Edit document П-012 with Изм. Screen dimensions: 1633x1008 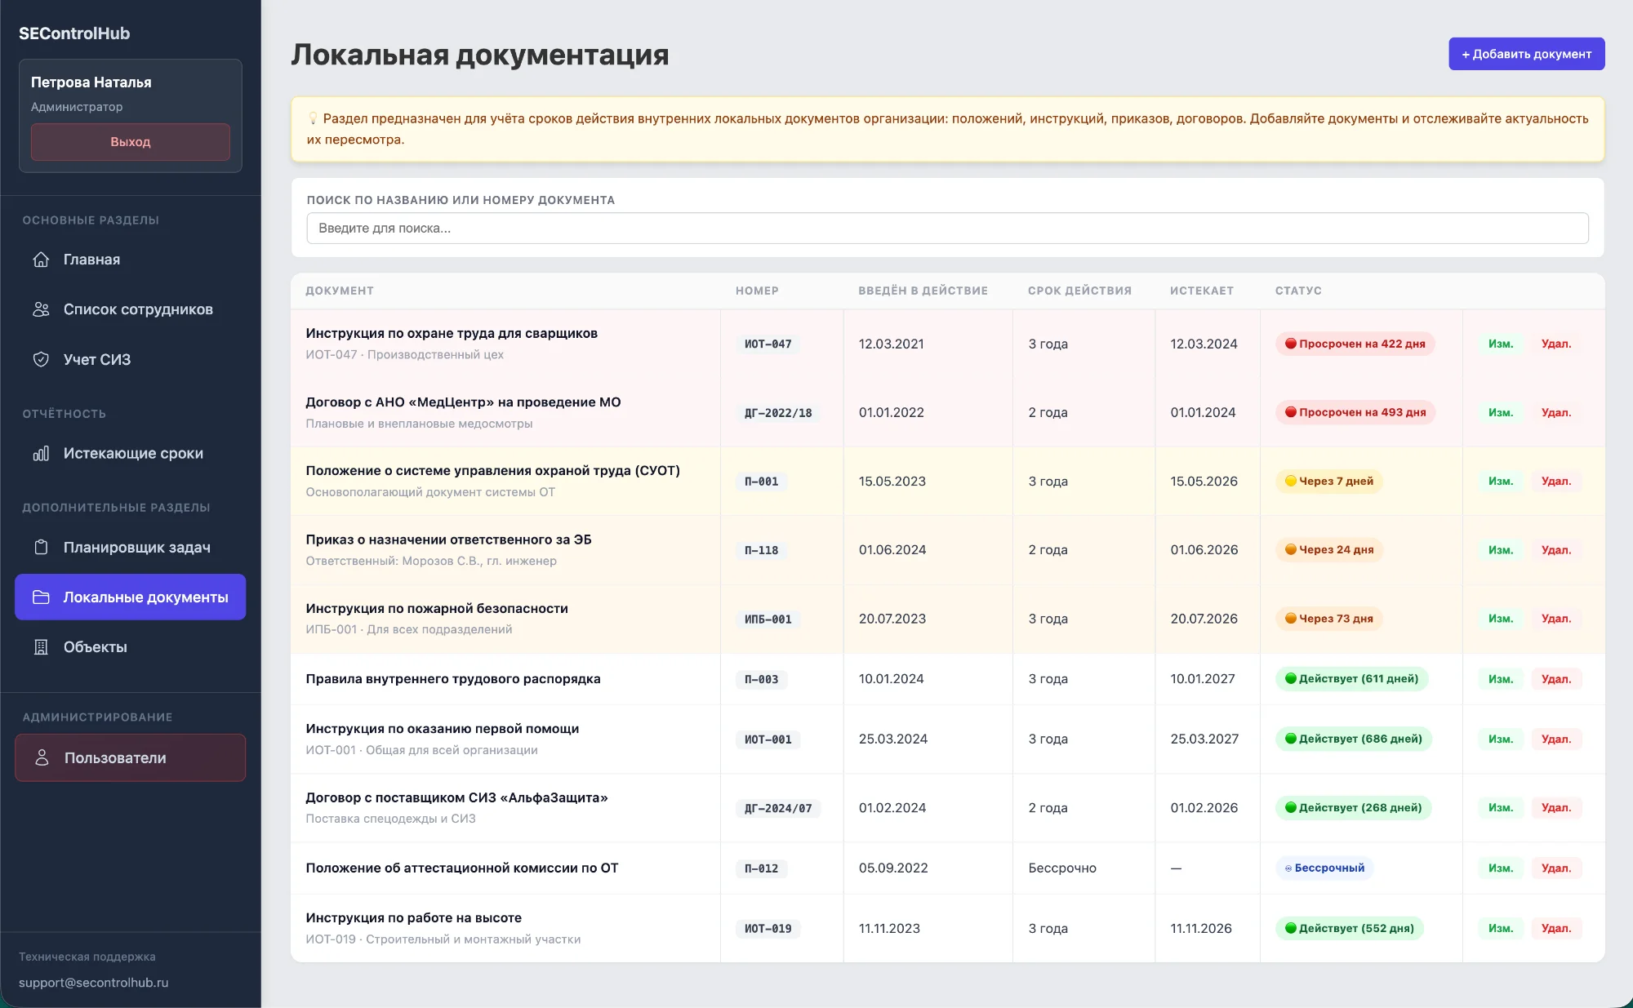[1501, 868]
